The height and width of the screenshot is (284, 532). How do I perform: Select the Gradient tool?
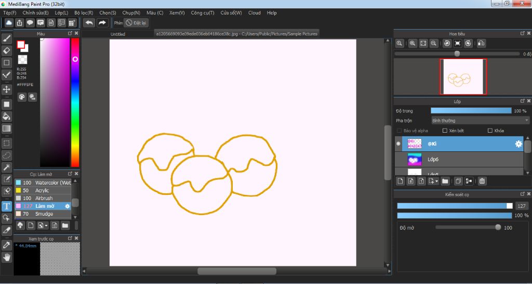pos(6,129)
